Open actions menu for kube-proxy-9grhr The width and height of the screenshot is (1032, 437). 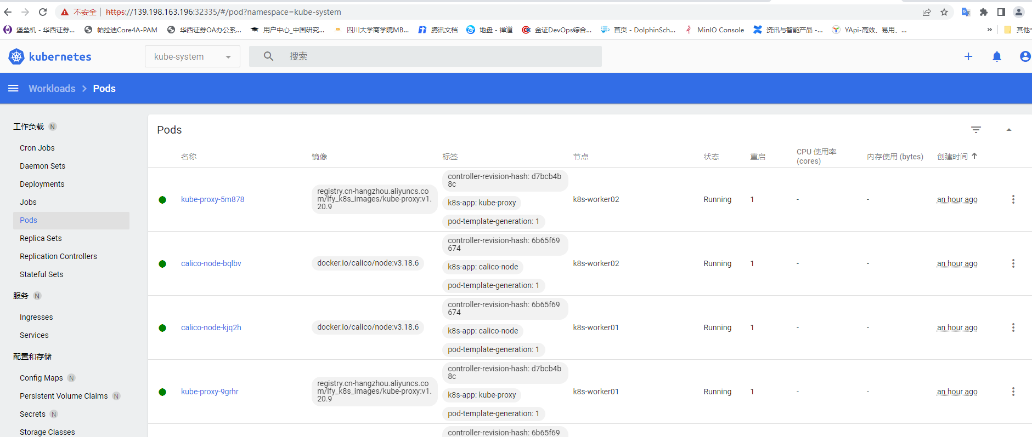[x=1013, y=392]
